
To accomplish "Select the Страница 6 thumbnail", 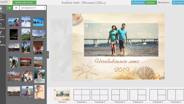I will (176, 95).
